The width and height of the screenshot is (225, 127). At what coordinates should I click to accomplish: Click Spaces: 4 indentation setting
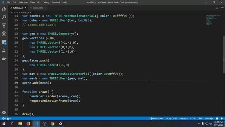coord(184,119)
